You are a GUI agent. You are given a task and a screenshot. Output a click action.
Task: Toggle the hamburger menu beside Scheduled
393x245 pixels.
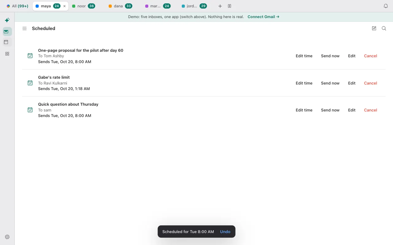coord(25,28)
